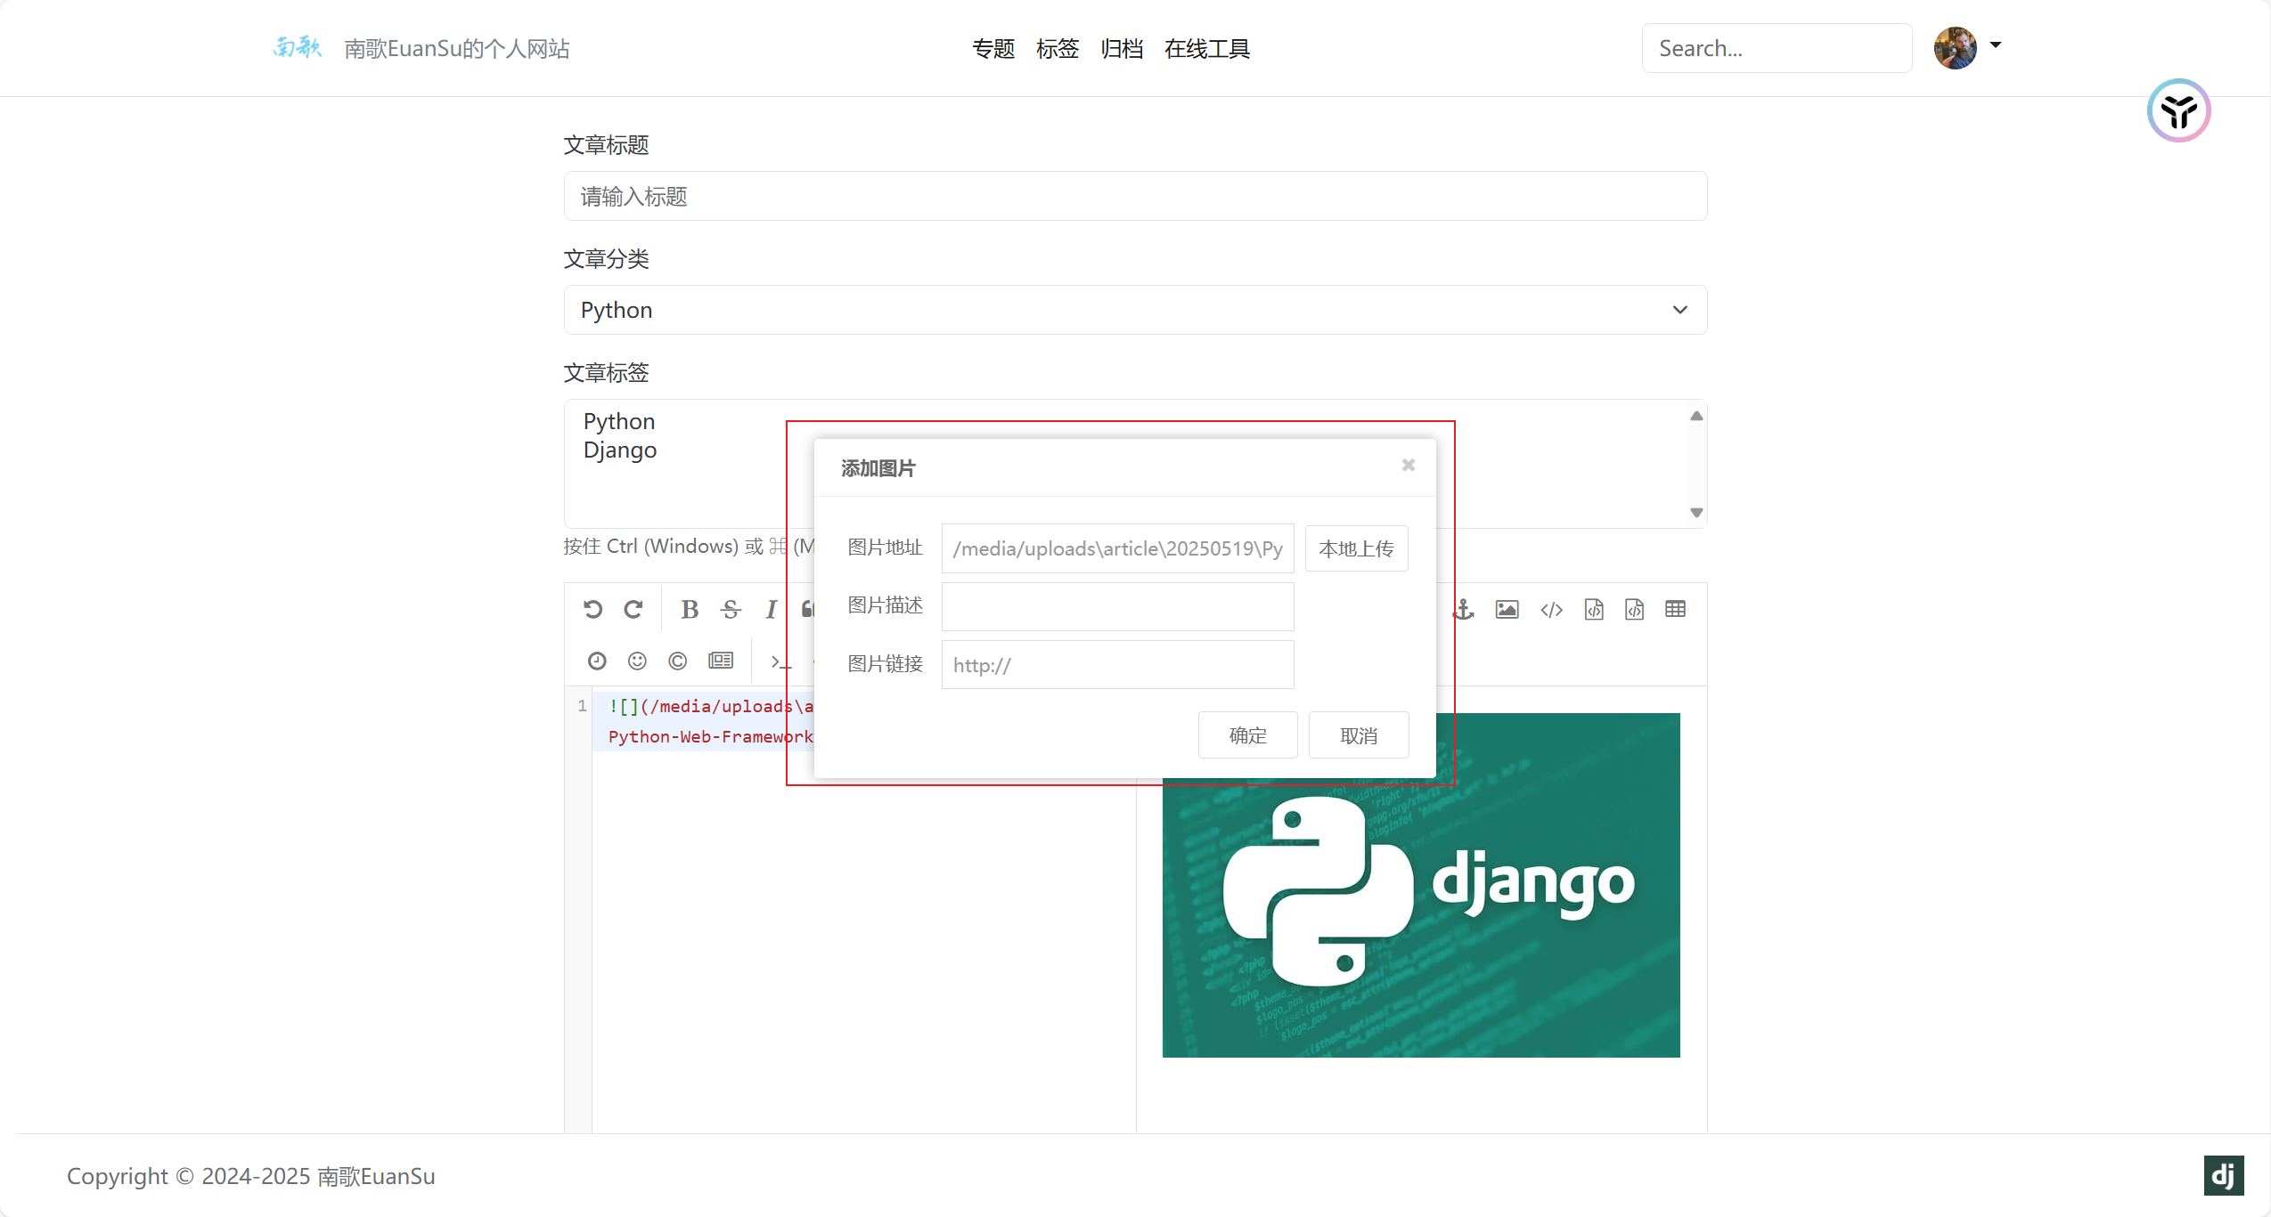The width and height of the screenshot is (2271, 1217).
Task: Expand the user avatar dropdown arrow
Action: 1996,45
